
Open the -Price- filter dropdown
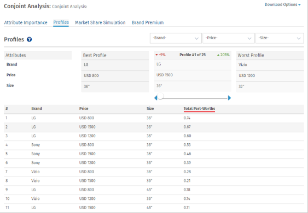[x=229, y=38]
